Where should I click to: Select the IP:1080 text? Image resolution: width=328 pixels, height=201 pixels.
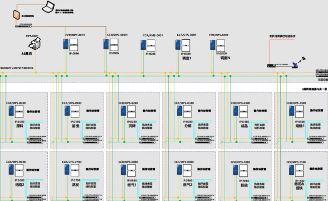[244, 181]
